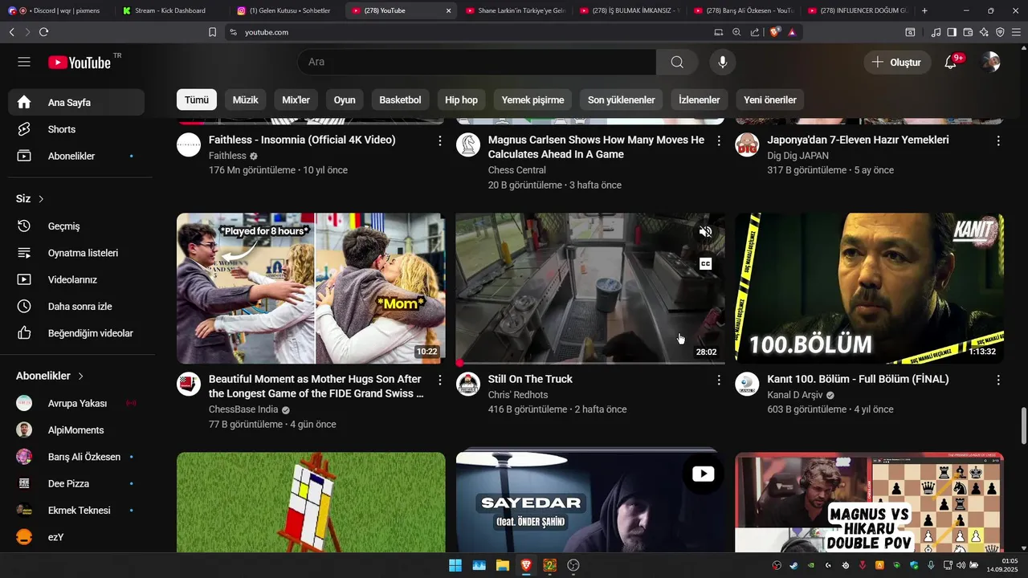Open the Brave Shields lion icon
1028x578 pixels.
point(774,32)
